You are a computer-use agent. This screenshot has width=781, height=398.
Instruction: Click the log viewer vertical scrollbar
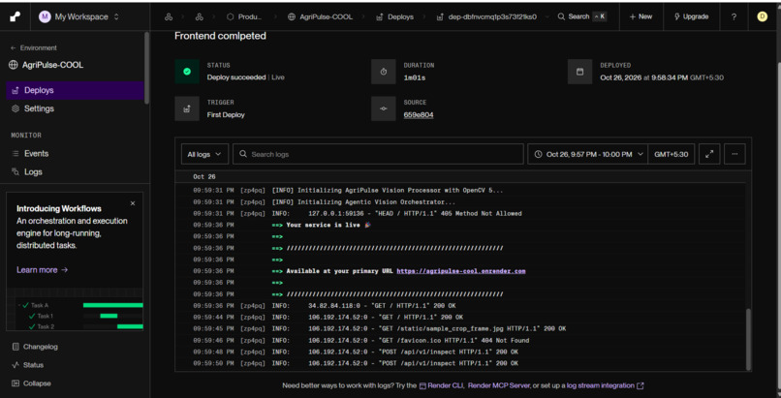point(748,338)
